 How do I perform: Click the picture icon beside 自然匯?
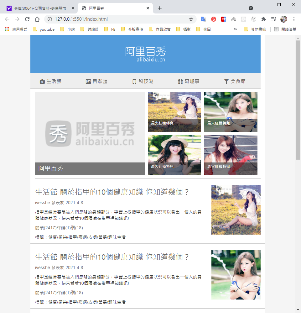[88, 82]
